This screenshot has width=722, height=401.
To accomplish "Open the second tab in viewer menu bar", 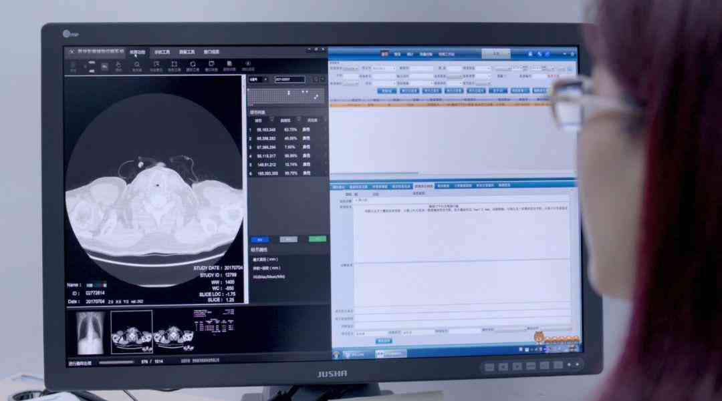I will point(162,52).
